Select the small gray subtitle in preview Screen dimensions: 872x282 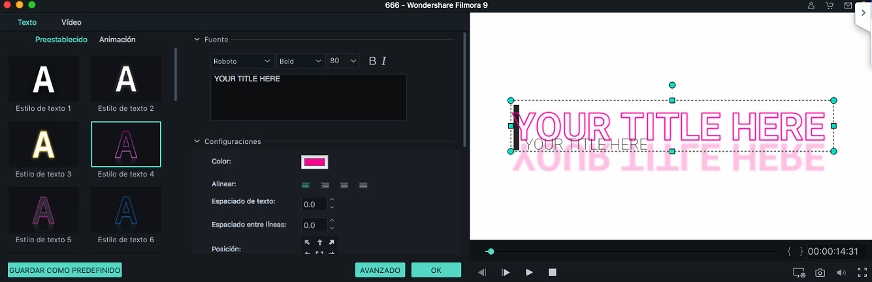click(x=587, y=144)
